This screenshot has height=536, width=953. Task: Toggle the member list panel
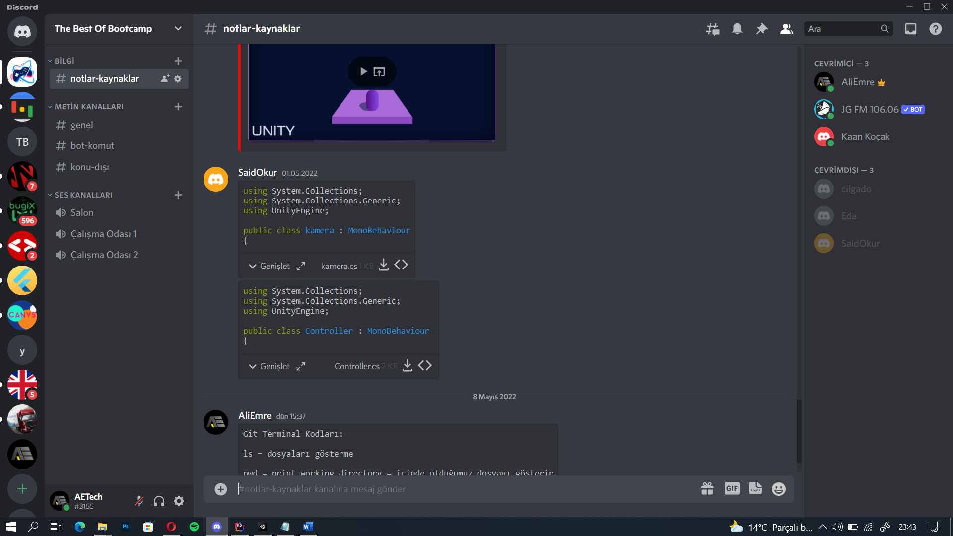[x=786, y=28]
